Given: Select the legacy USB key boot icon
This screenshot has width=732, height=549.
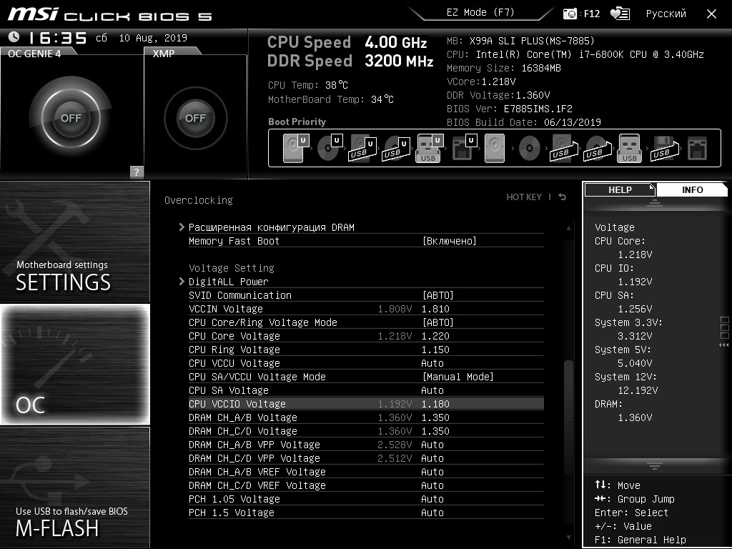Looking at the screenshot, I should tap(629, 148).
